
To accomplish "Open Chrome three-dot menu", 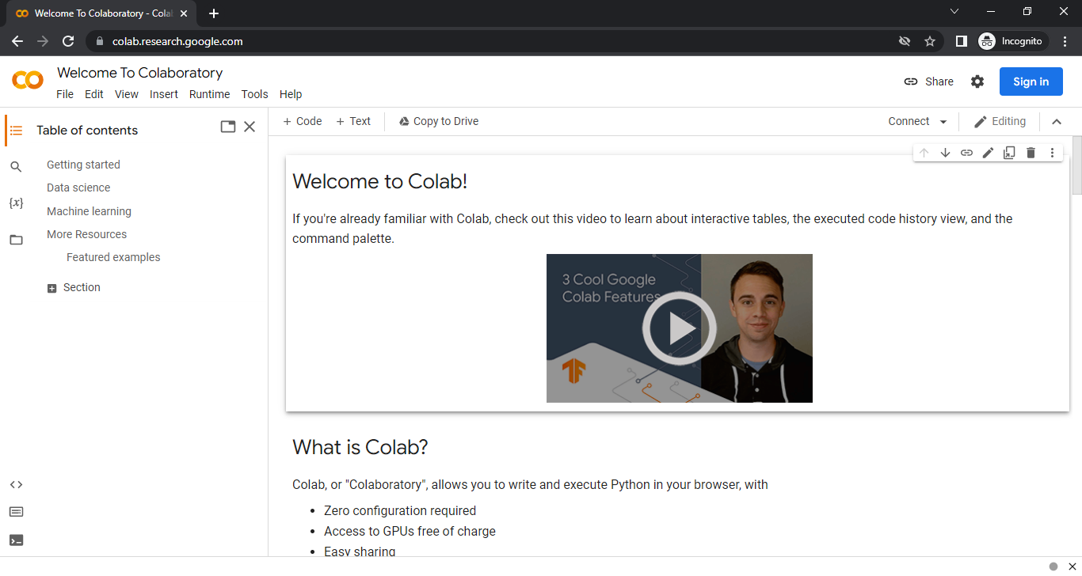I will (x=1065, y=41).
